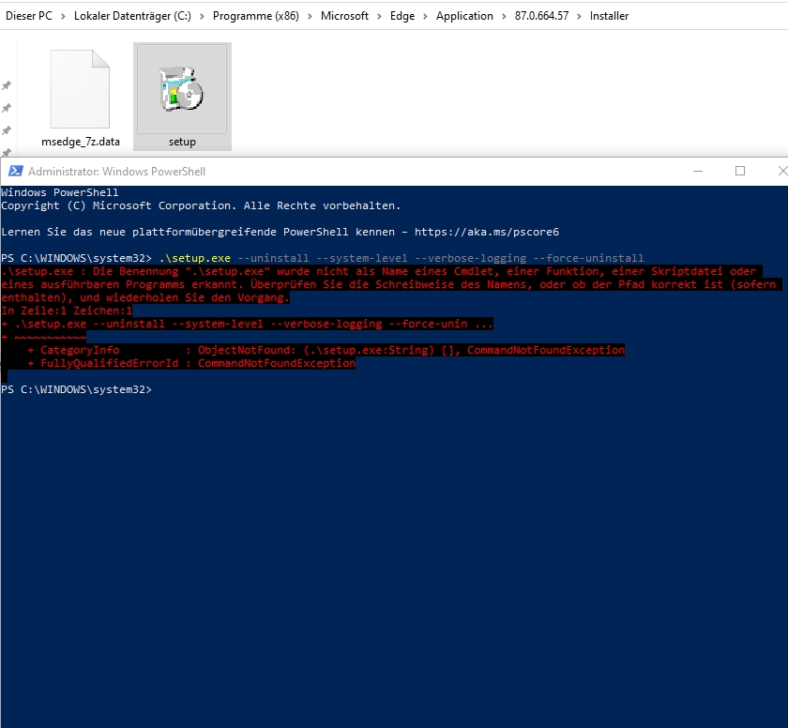Click 'In Zeile:1 Zeichen:1' text
The image size is (788, 728).
67,311
